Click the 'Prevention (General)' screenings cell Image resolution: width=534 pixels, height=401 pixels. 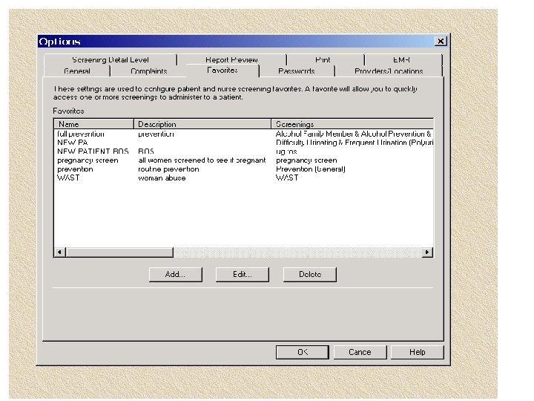tap(311, 169)
